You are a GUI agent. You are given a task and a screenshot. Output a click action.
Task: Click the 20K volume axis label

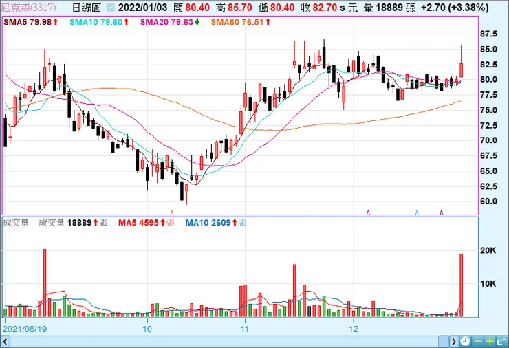pos(488,250)
